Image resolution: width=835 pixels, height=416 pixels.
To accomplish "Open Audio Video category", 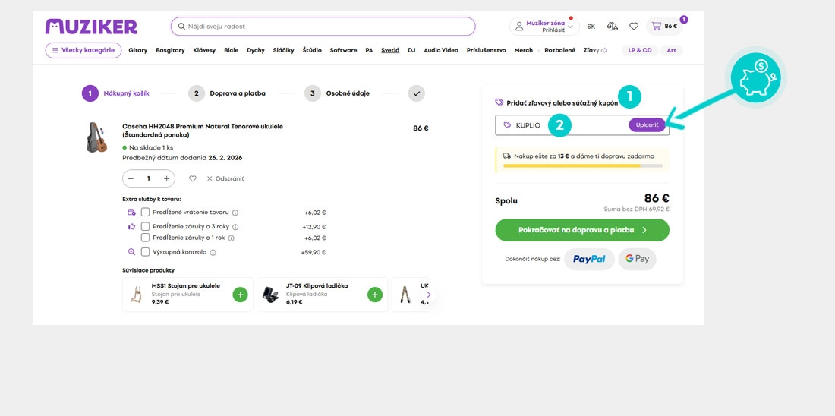I will point(441,50).
